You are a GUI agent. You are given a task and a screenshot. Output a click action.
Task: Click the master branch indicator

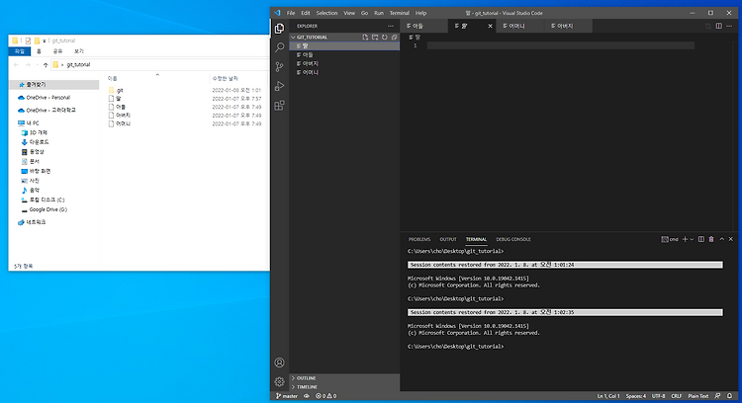coord(287,396)
